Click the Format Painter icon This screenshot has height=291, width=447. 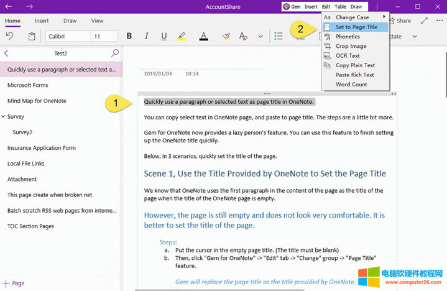227,37
